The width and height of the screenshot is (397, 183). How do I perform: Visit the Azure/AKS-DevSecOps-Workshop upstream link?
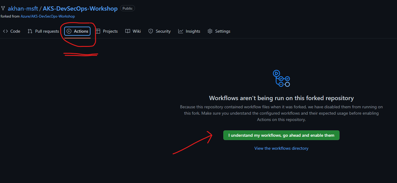(48, 16)
